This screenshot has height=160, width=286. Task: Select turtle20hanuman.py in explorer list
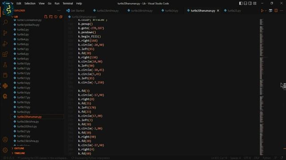click(x=29, y=117)
